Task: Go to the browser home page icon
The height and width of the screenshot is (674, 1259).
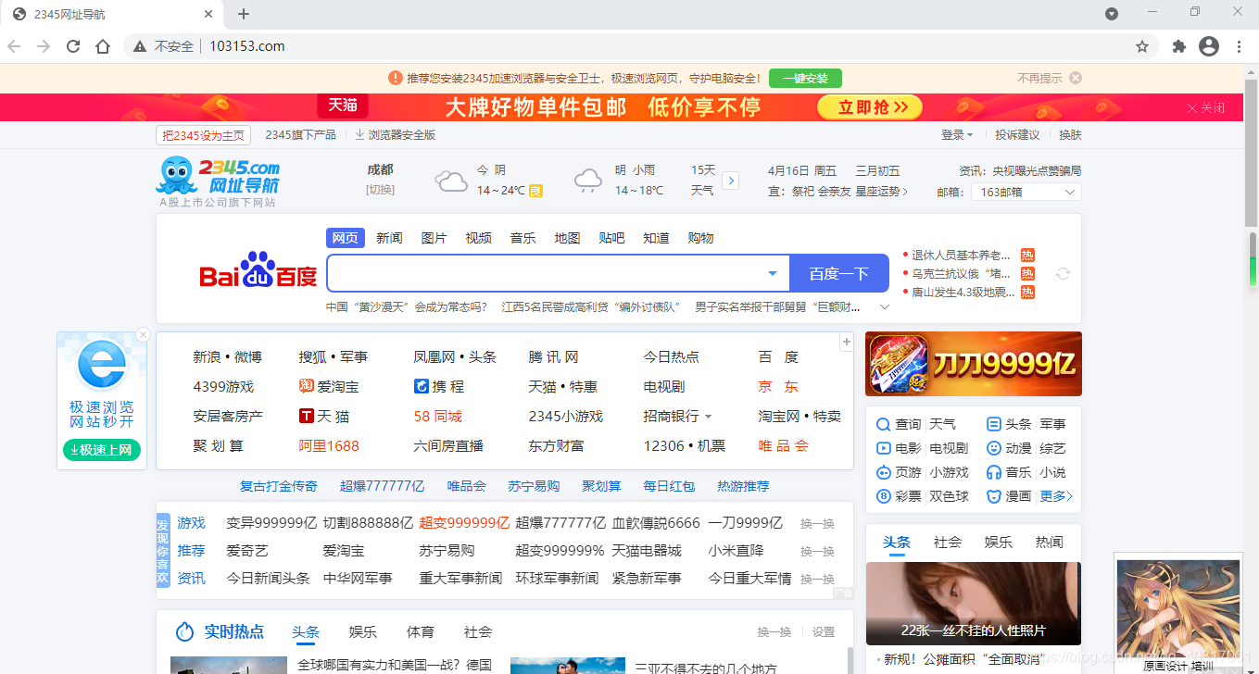Action: pyautogui.click(x=103, y=46)
